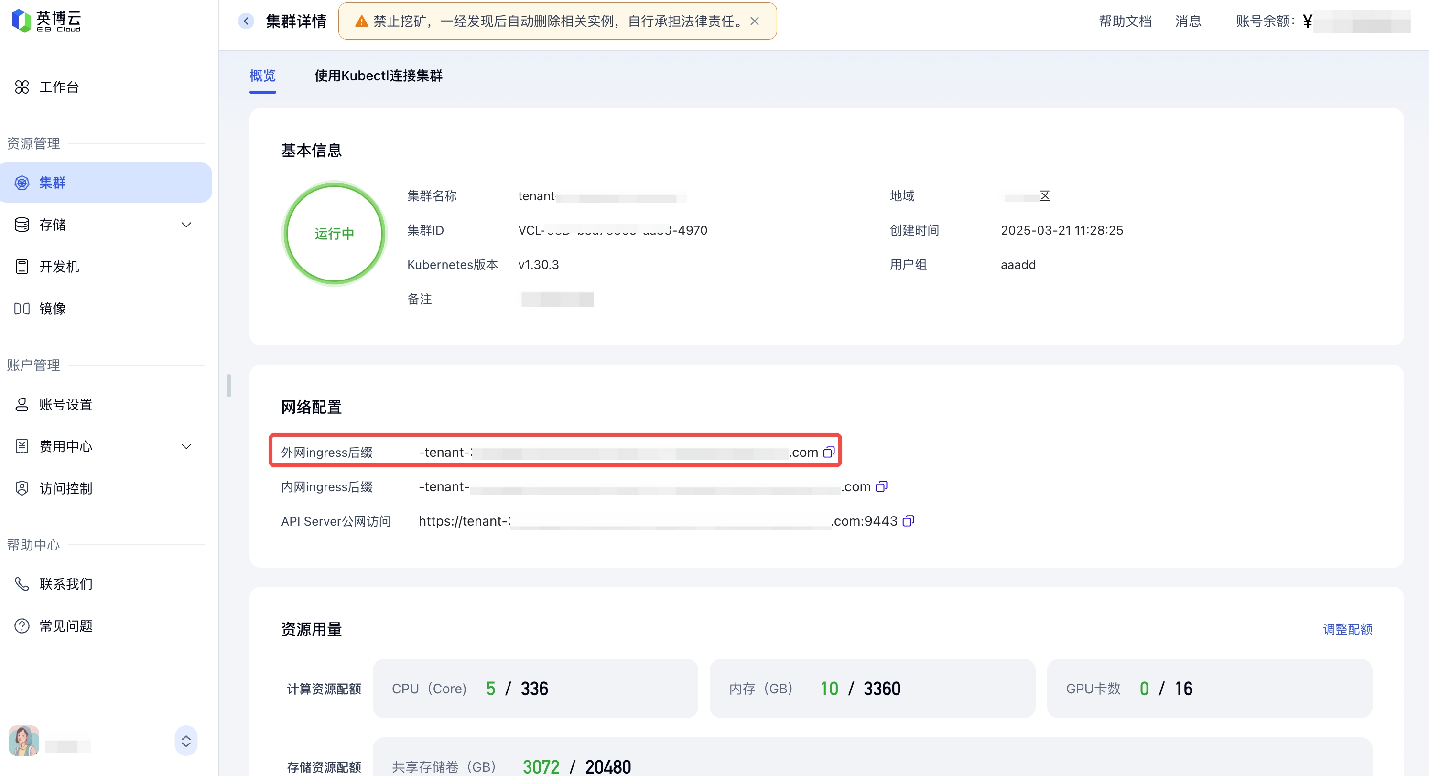Click the back arrow beside 集群详情
The image size is (1429, 776).
pos(246,21)
